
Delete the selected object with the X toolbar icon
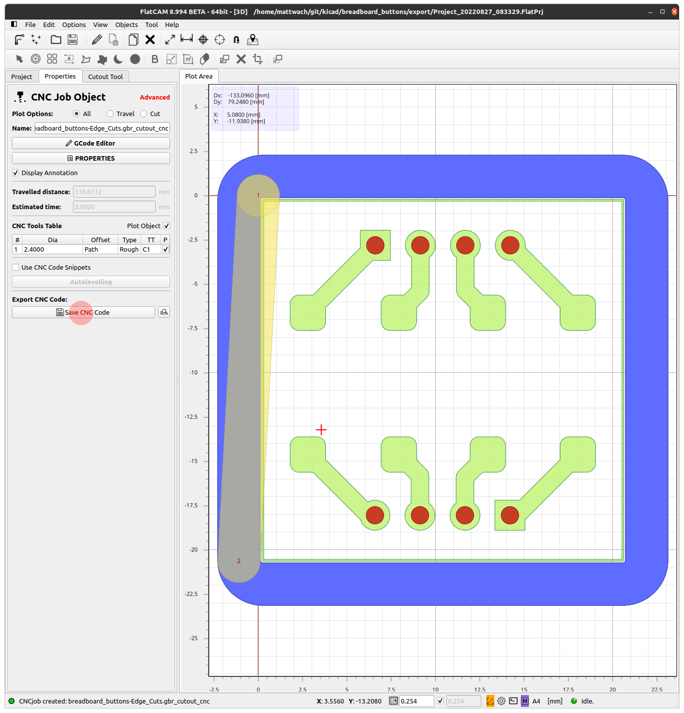(150, 40)
